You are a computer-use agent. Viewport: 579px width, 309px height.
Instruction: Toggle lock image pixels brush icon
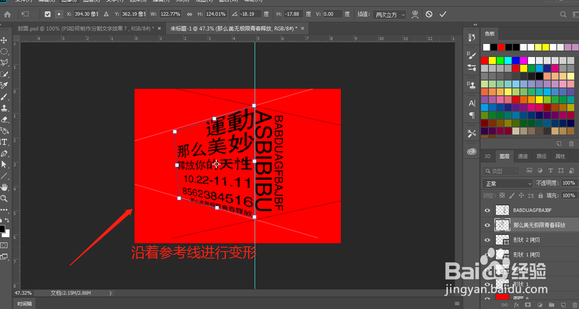[x=512, y=196]
